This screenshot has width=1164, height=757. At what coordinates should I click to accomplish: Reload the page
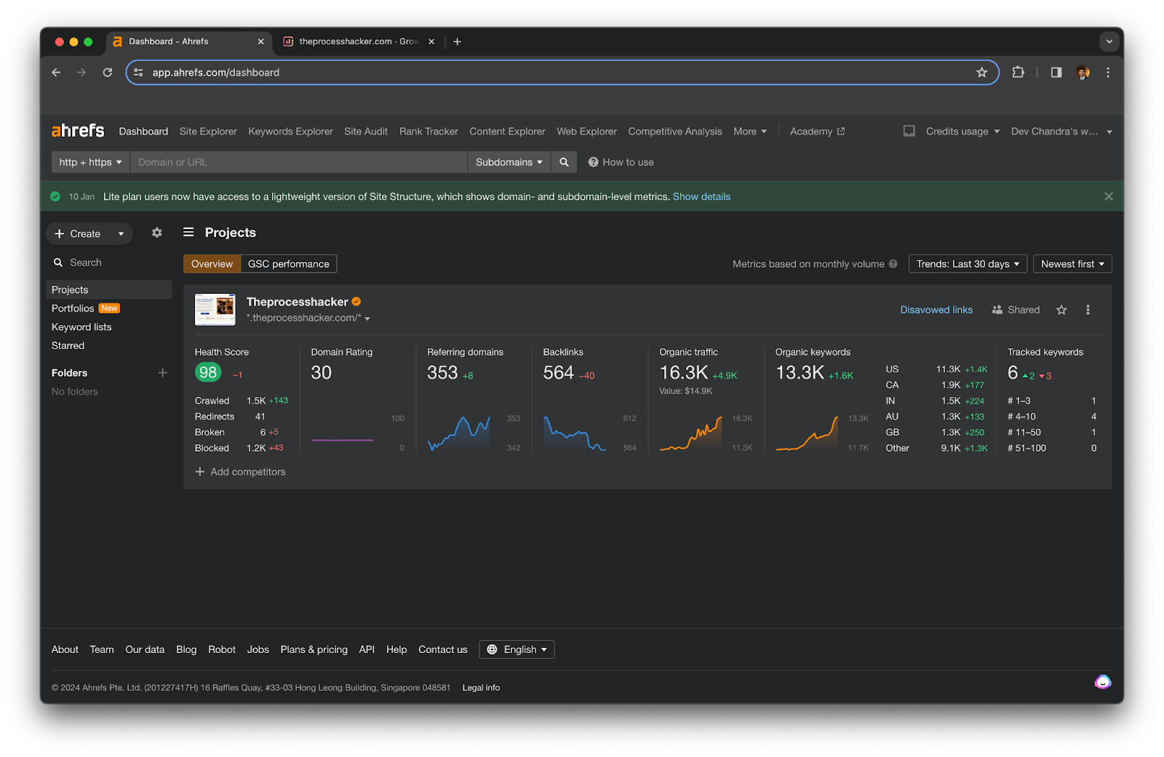108,72
